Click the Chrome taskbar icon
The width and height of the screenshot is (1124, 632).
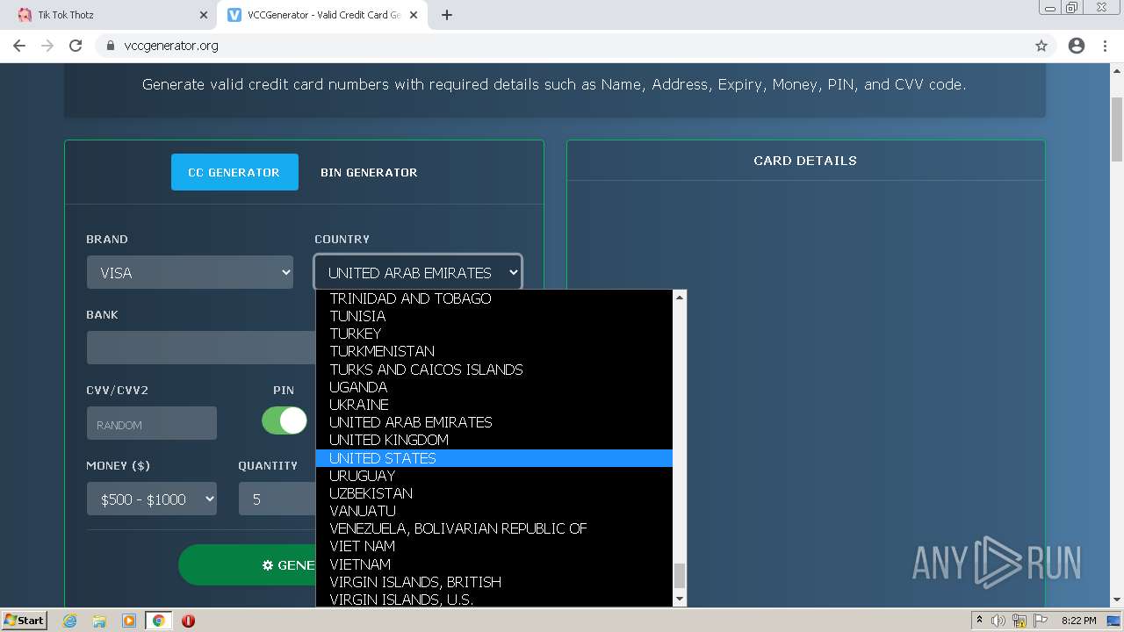click(159, 621)
